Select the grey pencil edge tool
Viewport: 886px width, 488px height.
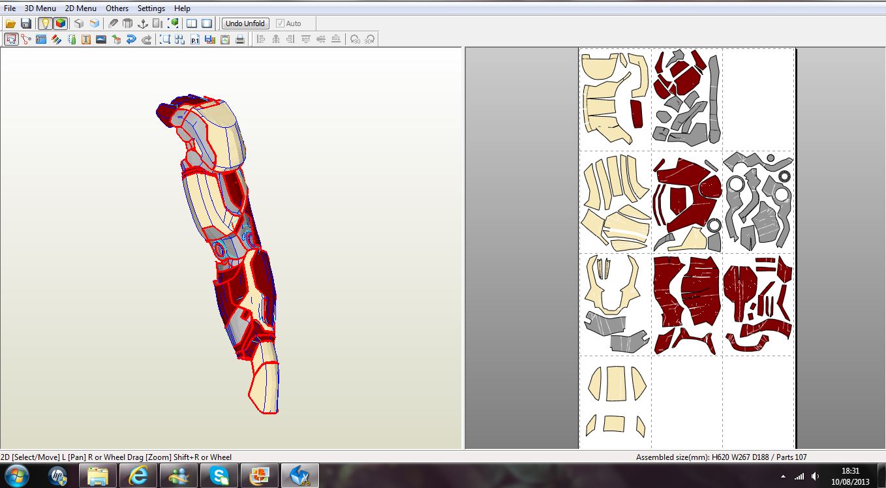113,23
